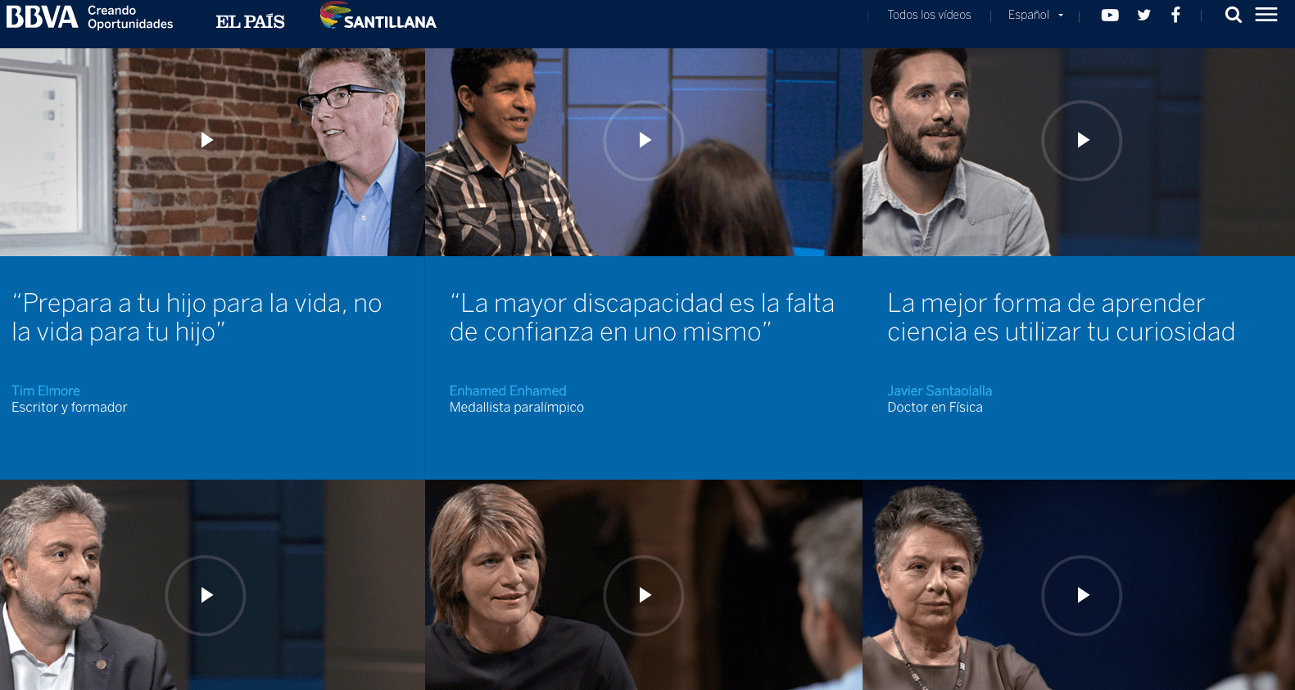Open the Twitter profile icon
Viewport: 1295px width, 690px height.
pos(1144,15)
